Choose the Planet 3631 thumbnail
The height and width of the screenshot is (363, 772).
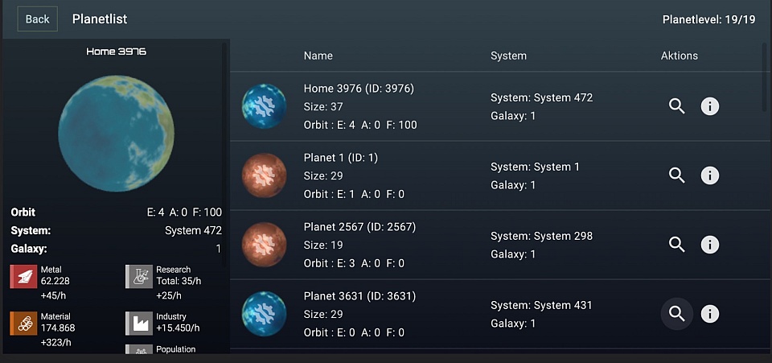tap(264, 314)
